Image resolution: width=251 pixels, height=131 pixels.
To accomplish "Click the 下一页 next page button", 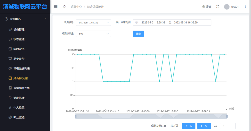I will pyautogui.click(x=204, y=126).
